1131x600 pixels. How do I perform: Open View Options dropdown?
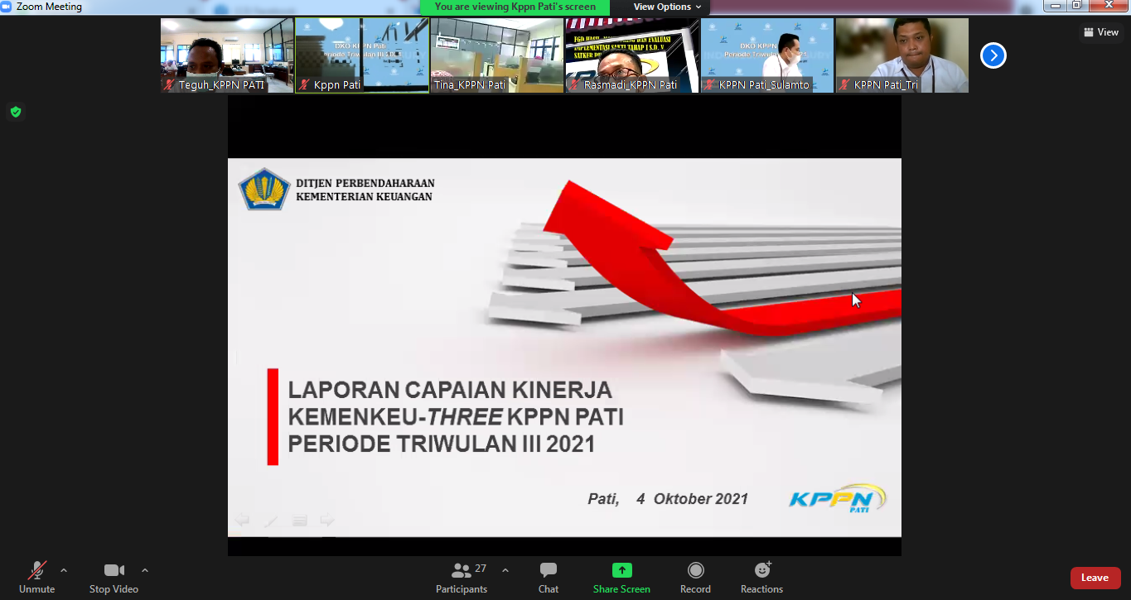(x=667, y=7)
